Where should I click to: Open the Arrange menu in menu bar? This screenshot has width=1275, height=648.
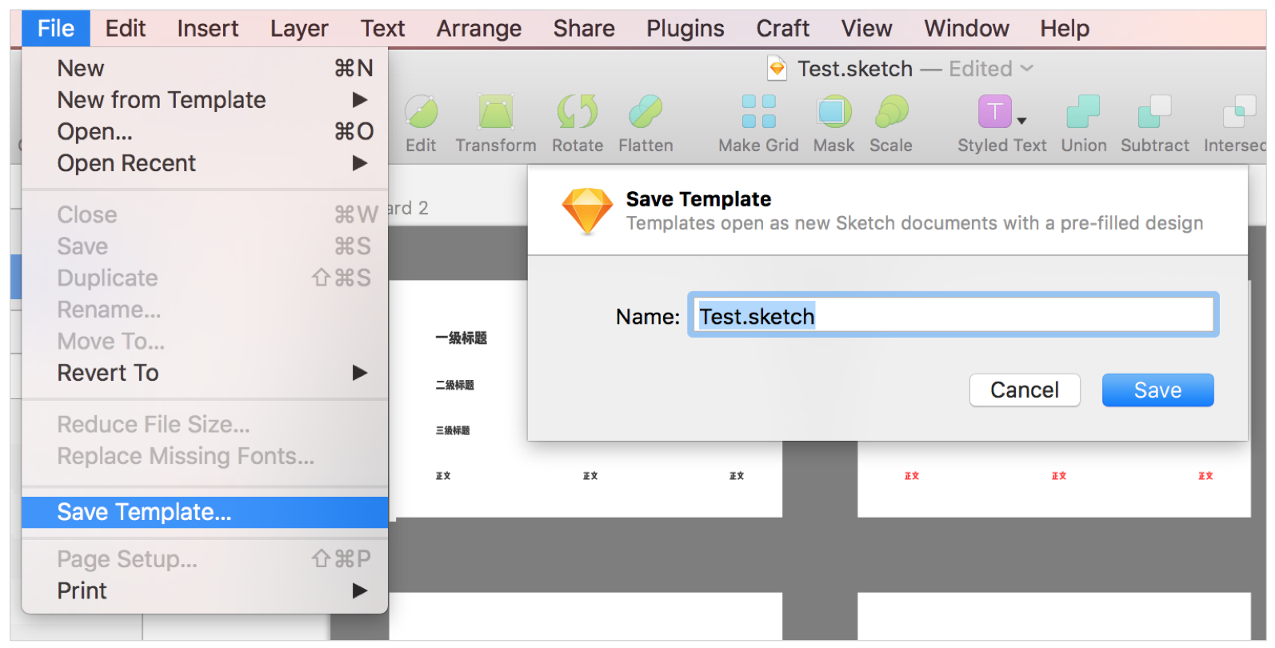tap(478, 29)
